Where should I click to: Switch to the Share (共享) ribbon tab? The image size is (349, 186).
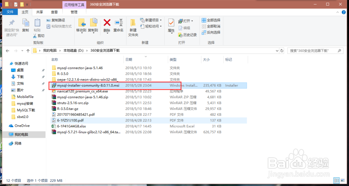(40, 12)
